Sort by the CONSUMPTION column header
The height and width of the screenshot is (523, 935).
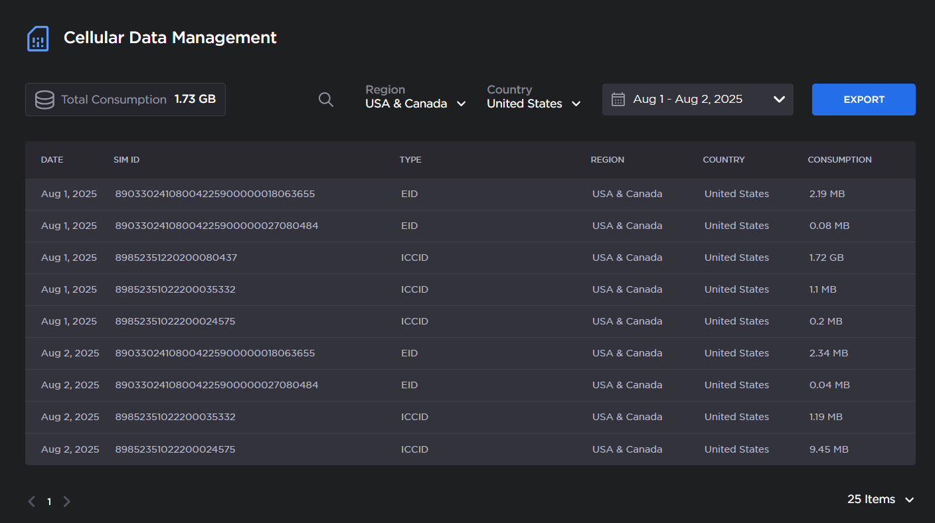point(839,160)
